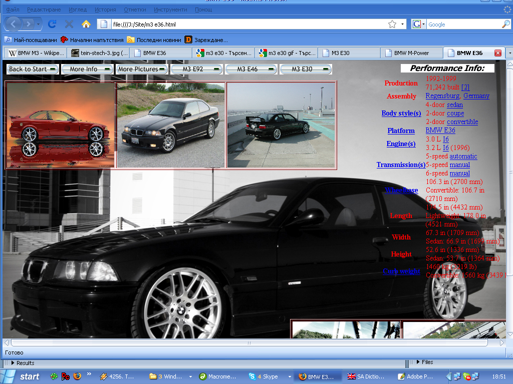Click the horizontal scrollbar right arrow
Image resolution: width=513 pixels, height=384 pixels.
(502, 342)
